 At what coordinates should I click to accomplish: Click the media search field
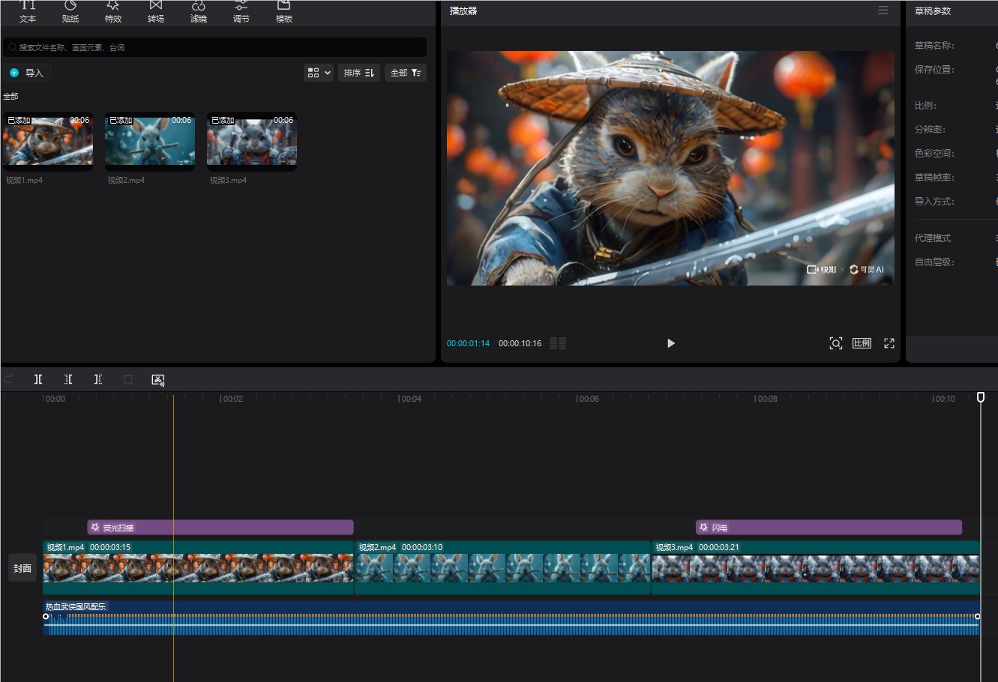pyautogui.click(x=214, y=47)
